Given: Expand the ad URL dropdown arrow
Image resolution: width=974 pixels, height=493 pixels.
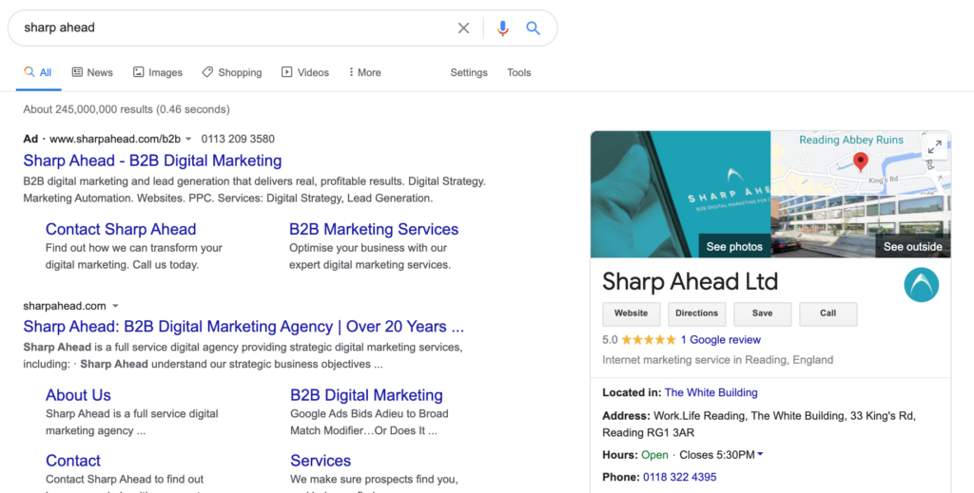Looking at the screenshot, I should [x=188, y=139].
